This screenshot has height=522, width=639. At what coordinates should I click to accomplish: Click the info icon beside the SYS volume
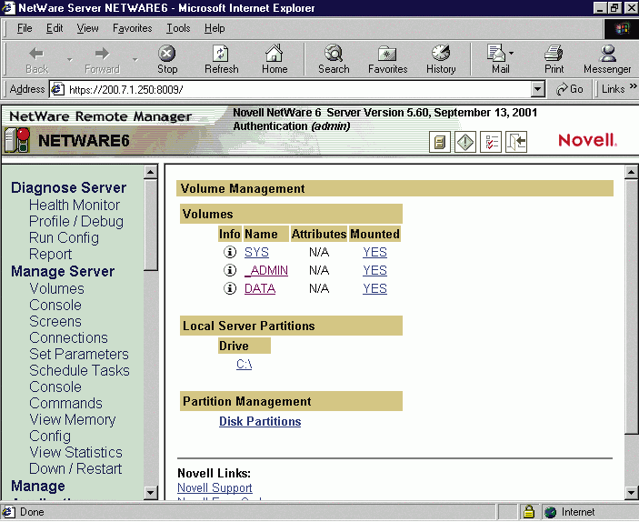pos(230,252)
